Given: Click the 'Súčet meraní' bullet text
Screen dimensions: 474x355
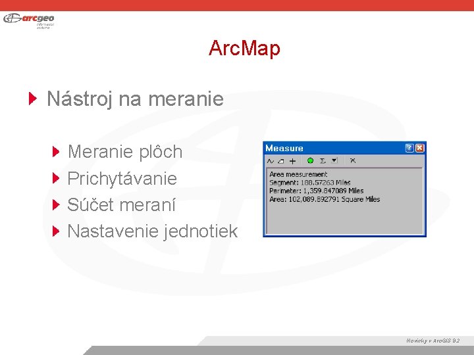Looking at the screenshot, I should tap(121, 204).
